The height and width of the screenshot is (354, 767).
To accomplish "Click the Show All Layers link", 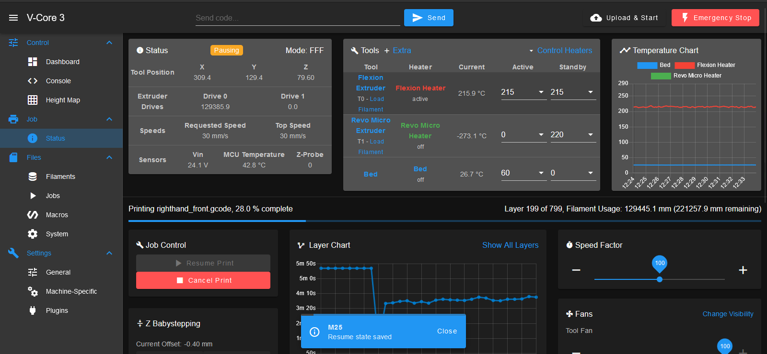I will pyautogui.click(x=510, y=245).
